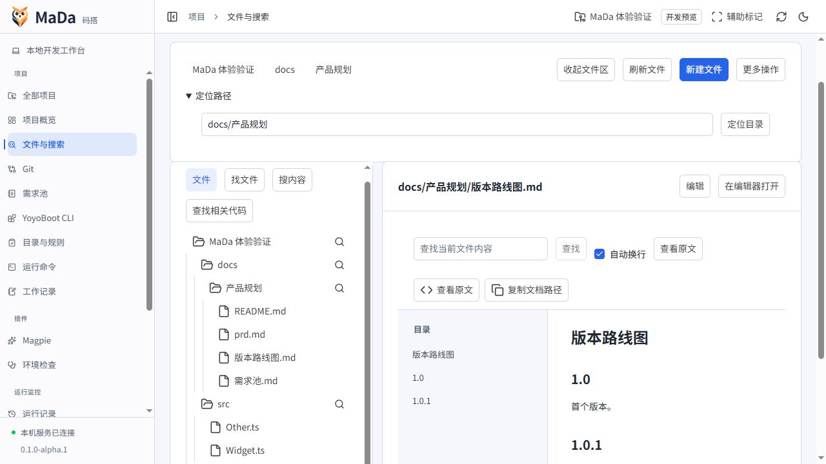The width and height of the screenshot is (826, 464).
Task: Open 运行命令 in the sidebar
Action: tap(71, 267)
